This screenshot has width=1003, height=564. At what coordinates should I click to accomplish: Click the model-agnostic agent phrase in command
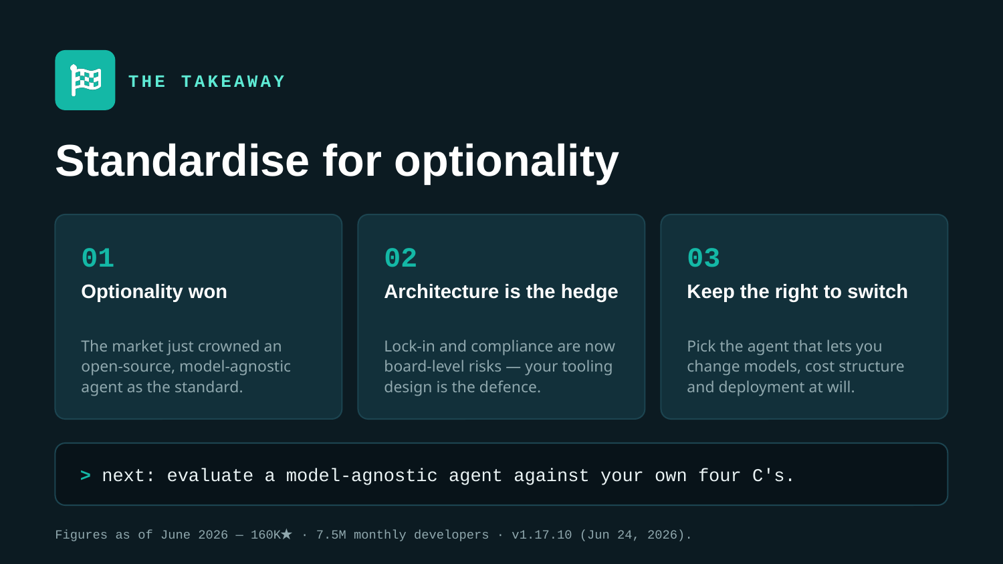tap(394, 476)
